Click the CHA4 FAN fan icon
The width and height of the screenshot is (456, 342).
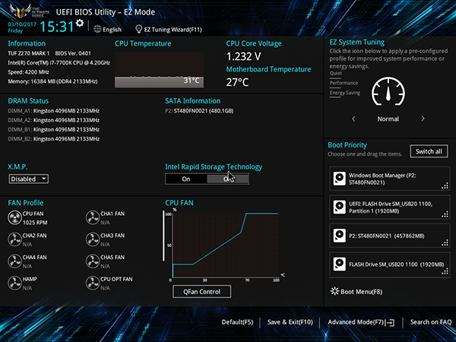(14, 261)
